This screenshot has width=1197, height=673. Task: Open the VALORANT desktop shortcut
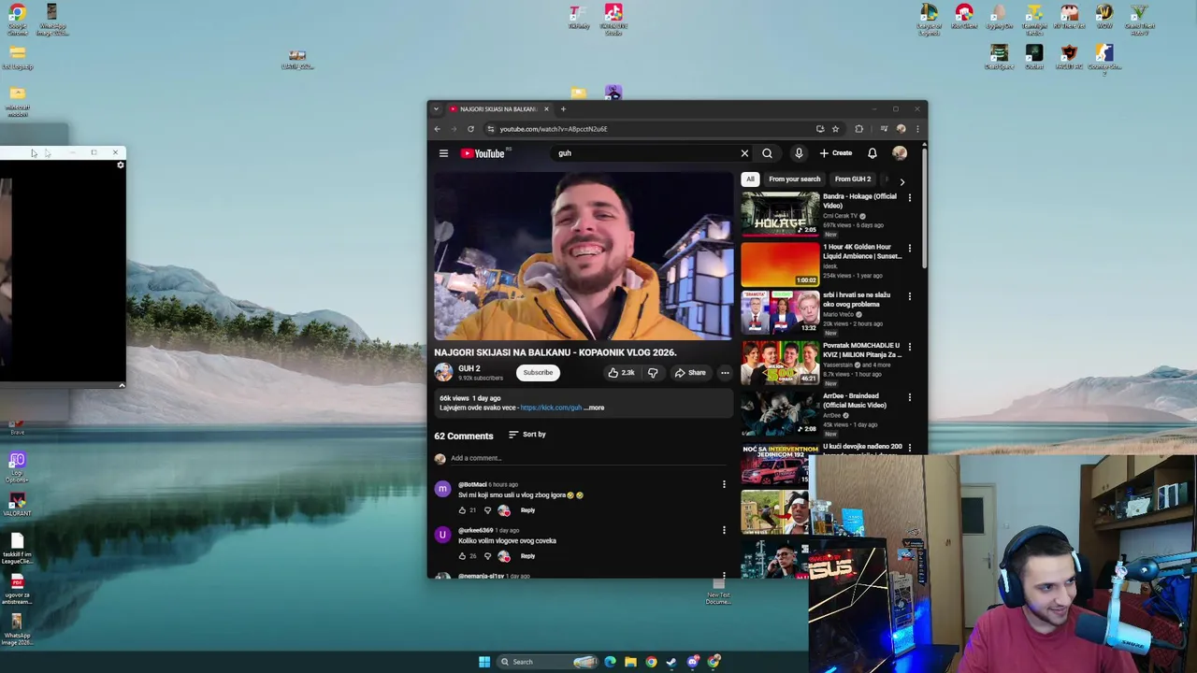point(17,503)
